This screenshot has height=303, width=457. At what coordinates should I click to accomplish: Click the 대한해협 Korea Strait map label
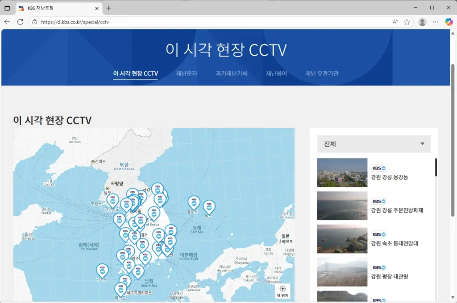click(x=189, y=257)
